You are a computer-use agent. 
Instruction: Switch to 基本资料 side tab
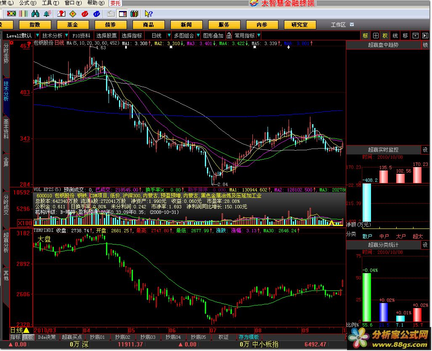(6, 129)
